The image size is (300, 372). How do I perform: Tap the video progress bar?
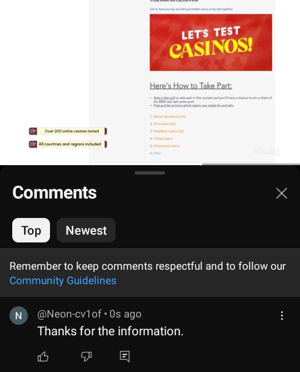tap(150, 164)
